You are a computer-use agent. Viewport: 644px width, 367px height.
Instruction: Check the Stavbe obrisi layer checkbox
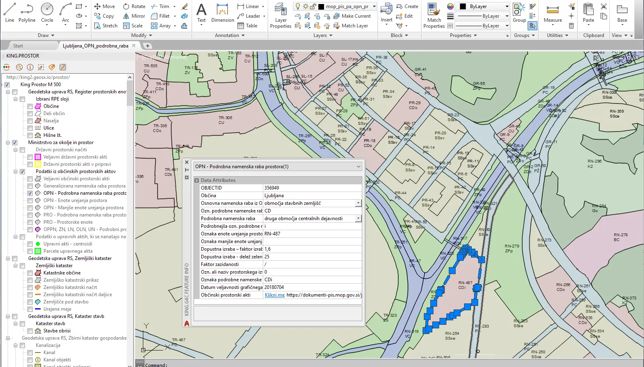tap(30, 331)
